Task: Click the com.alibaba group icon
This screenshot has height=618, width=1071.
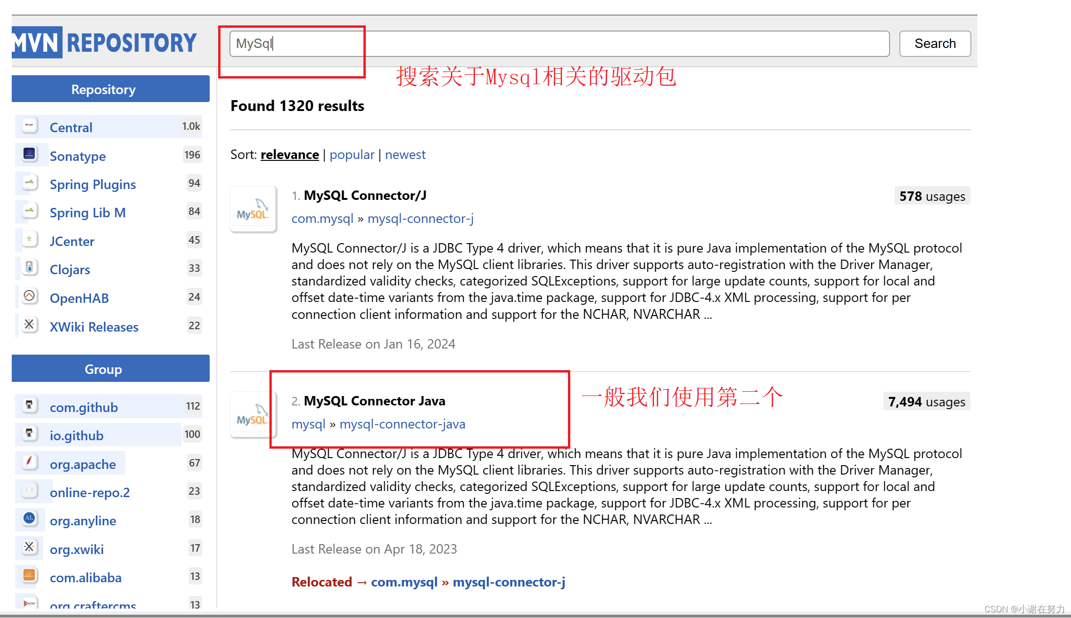Action: [x=30, y=576]
